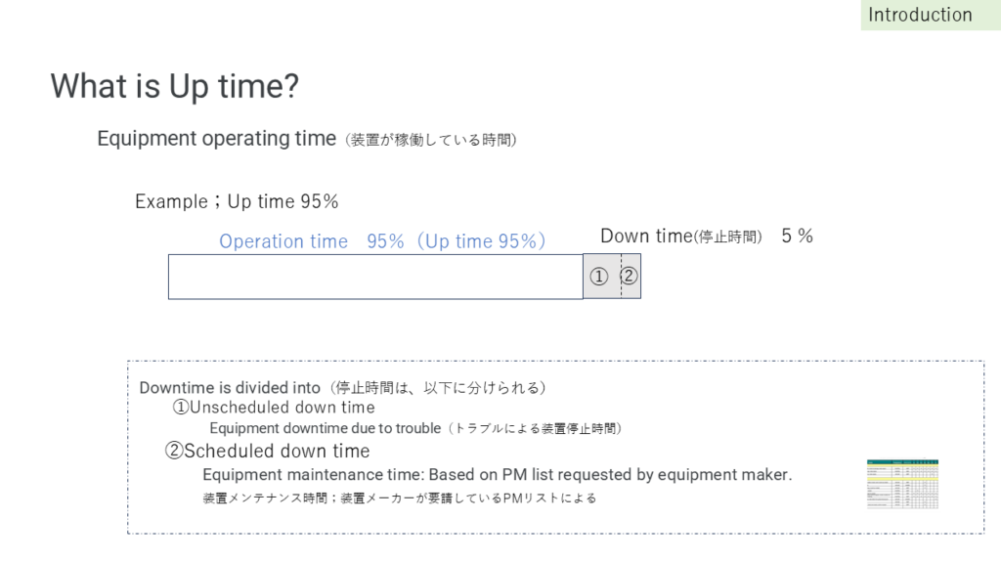Select the white operation time bar
Viewport: 1001px width, 563px height.
pyautogui.click(x=375, y=277)
